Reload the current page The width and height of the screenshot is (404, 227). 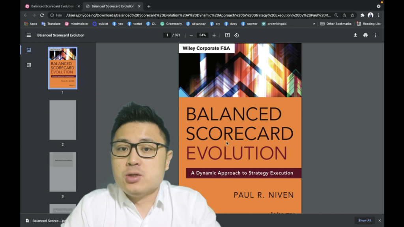coord(42,15)
